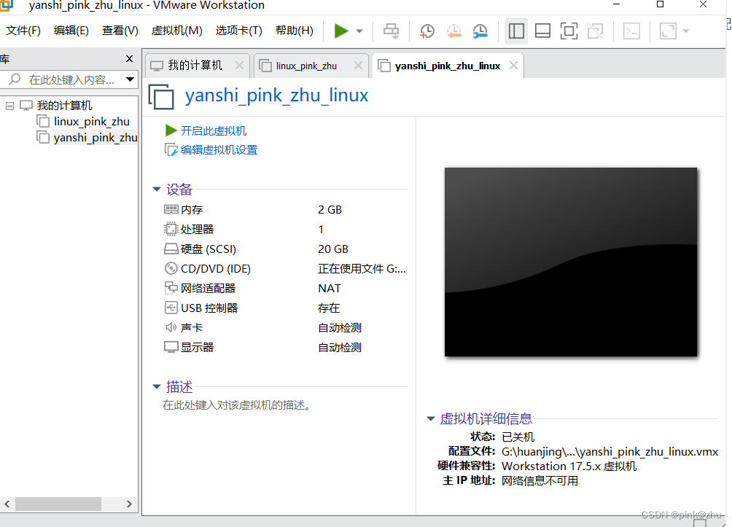This screenshot has height=527, width=732.
Task: Click 开启此虚拟机 link
Action: pos(214,131)
